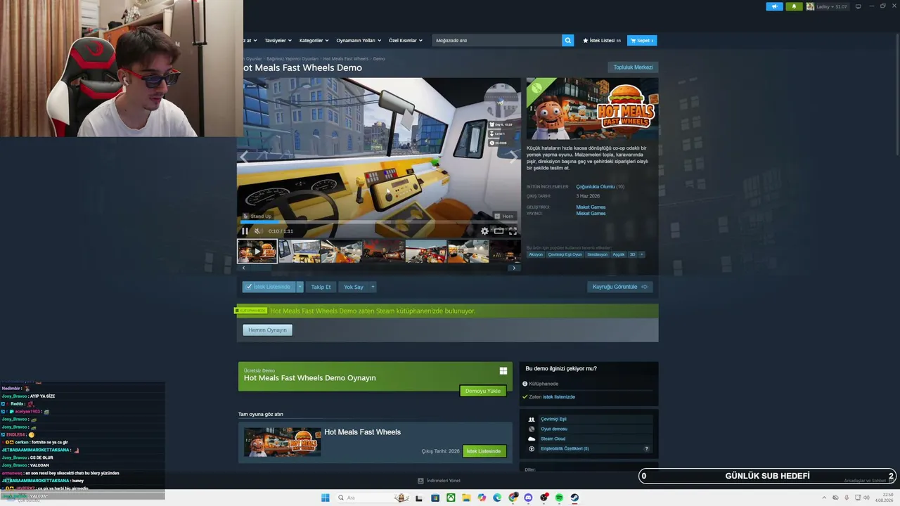The width and height of the screenshot is (900, 506).
Task: Expand the Özel Kısımlar menu
Action: [x=406, y=40]
